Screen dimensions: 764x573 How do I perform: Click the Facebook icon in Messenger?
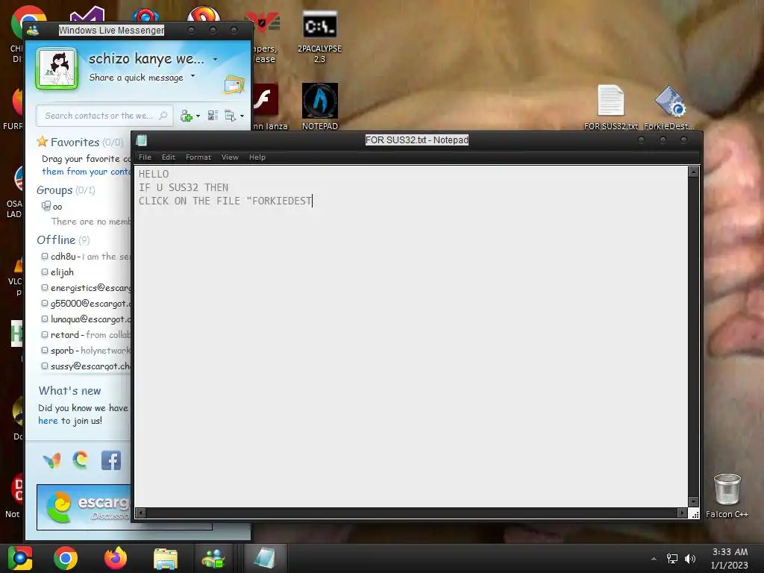(x=111, y=460)
